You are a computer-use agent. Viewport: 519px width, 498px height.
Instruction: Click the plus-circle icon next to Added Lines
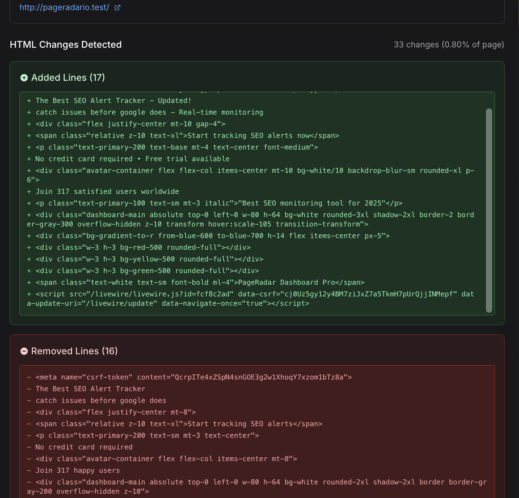(x=24, y=77)
